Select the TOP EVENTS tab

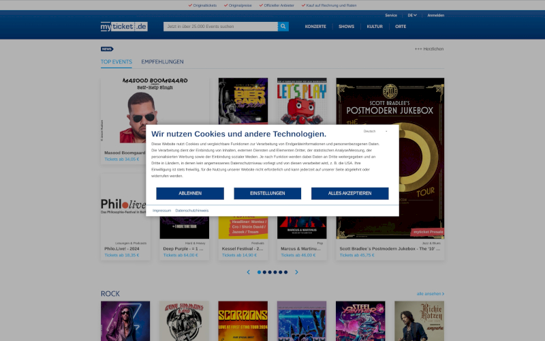[116, 62]
